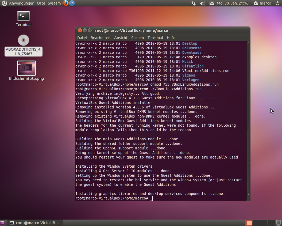Screen dimensions: 282x226
Task: Open the power session menu icon
Action: pyautogui.click(x=277, y=3)
